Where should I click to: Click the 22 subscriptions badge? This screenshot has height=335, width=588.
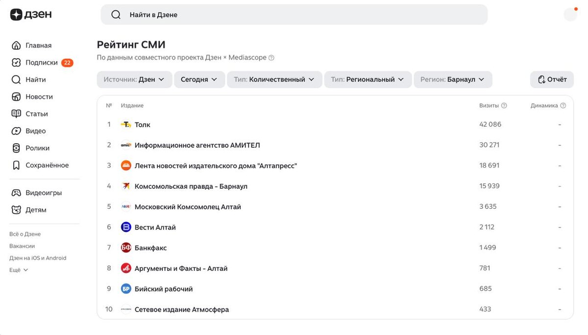pos(68,63)
